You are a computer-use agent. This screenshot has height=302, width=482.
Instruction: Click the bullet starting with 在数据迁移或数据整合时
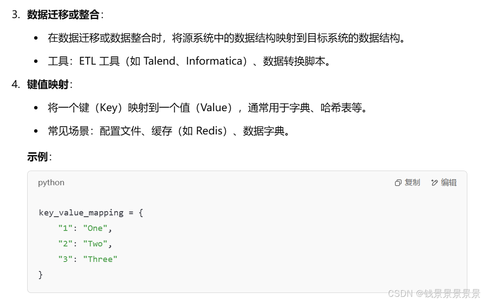pyautogui.click(x=227, y=38)
